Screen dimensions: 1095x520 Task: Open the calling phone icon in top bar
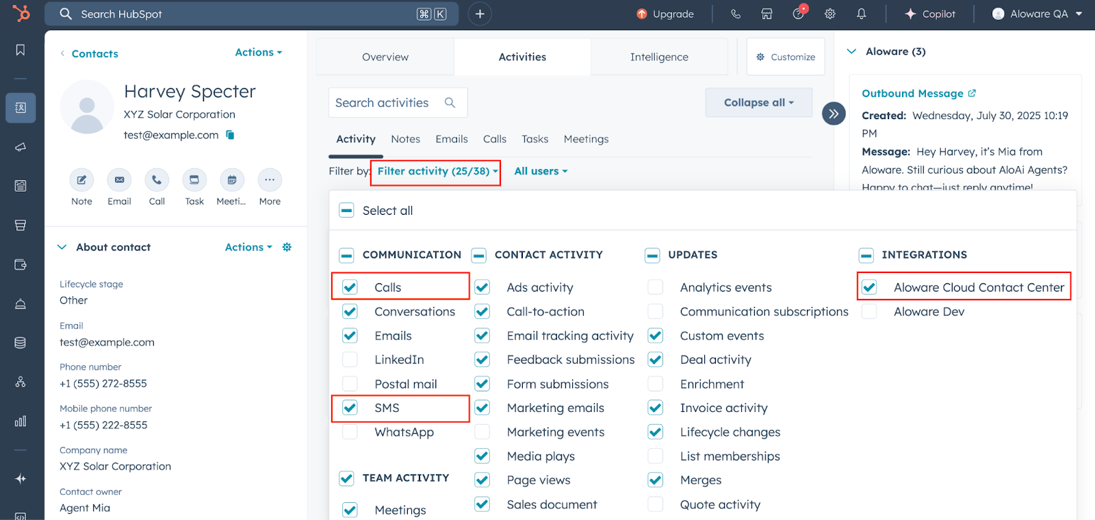736,14
